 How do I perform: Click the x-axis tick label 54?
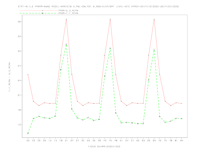coord(127,140)
